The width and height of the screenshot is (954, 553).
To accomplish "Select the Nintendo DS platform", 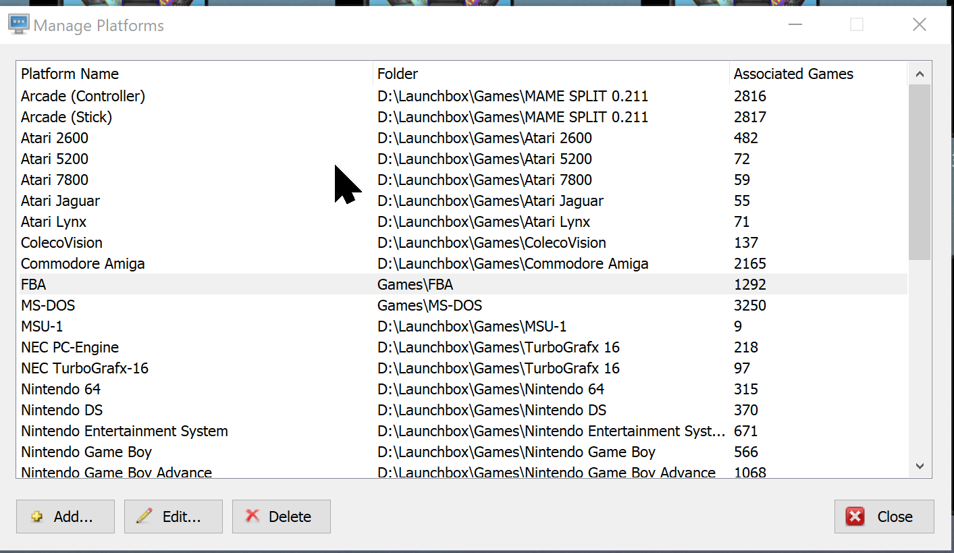I will tap(462, 410).
